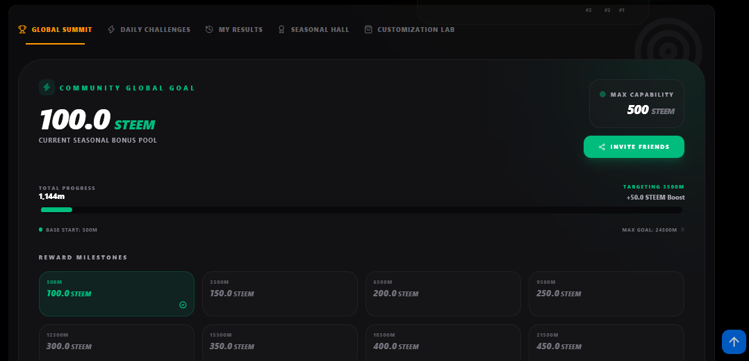Click the 'Community Global Goal' heading

coord(128,88)
